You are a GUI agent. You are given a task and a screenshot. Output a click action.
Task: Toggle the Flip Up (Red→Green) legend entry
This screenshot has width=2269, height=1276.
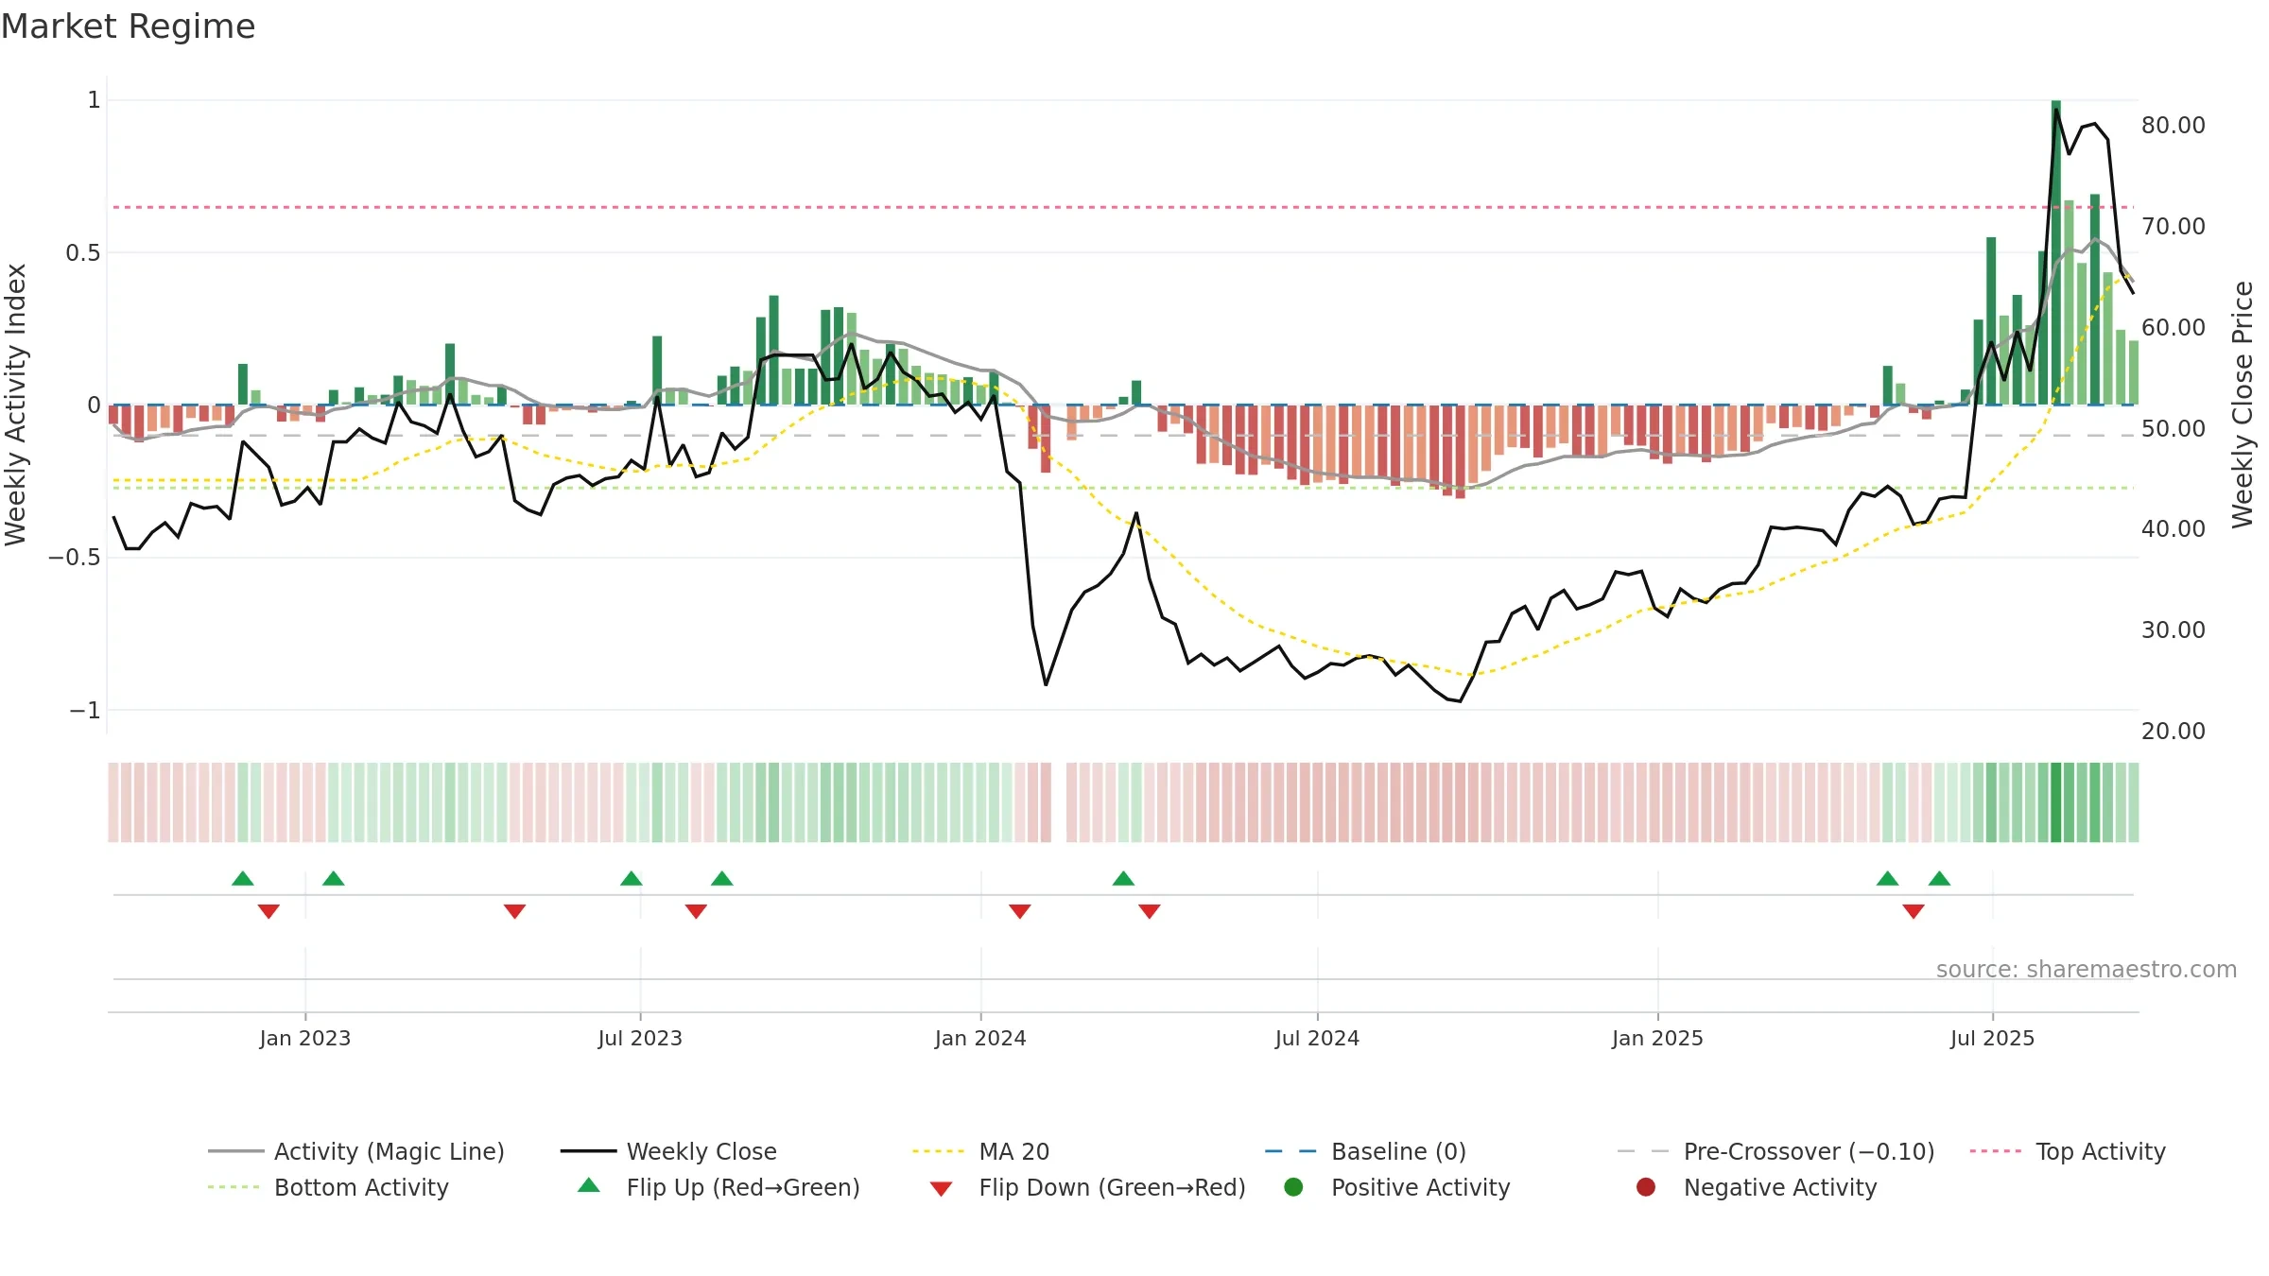[x=719, y=1187]
